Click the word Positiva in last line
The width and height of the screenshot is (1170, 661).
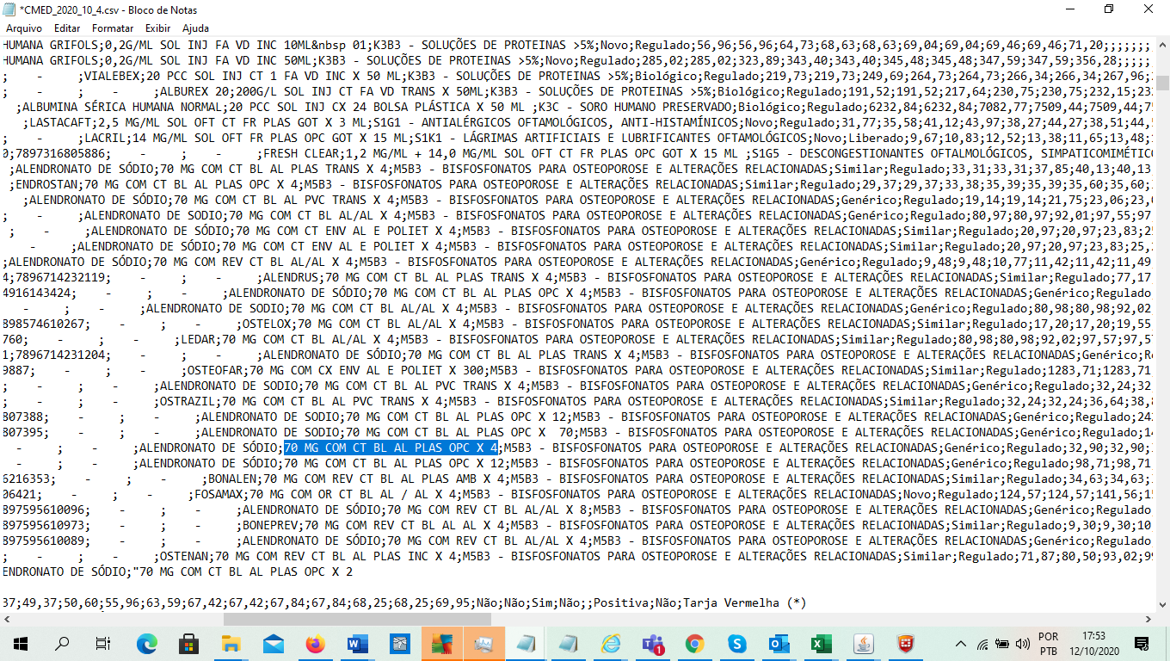(620, 602)
